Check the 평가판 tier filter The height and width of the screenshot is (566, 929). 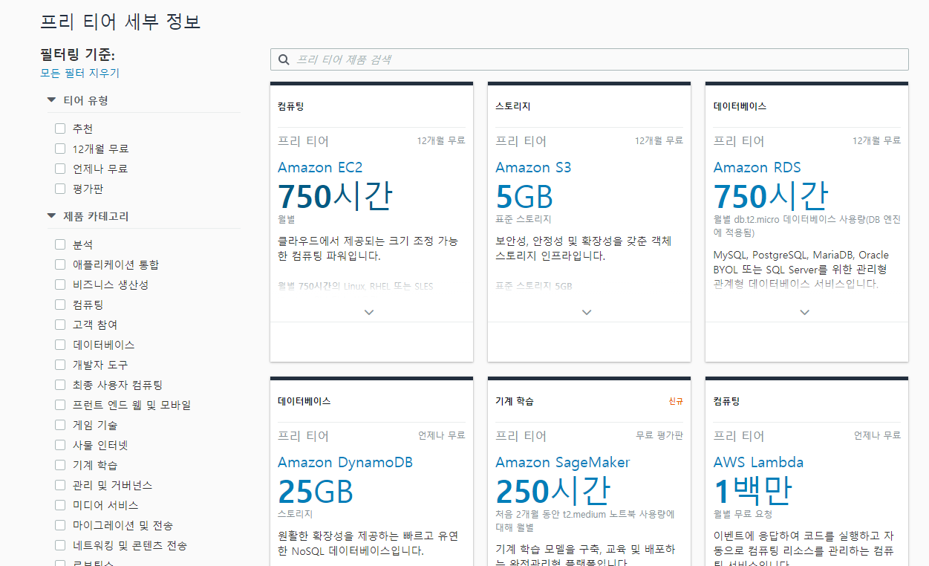(x=60, y=189)
